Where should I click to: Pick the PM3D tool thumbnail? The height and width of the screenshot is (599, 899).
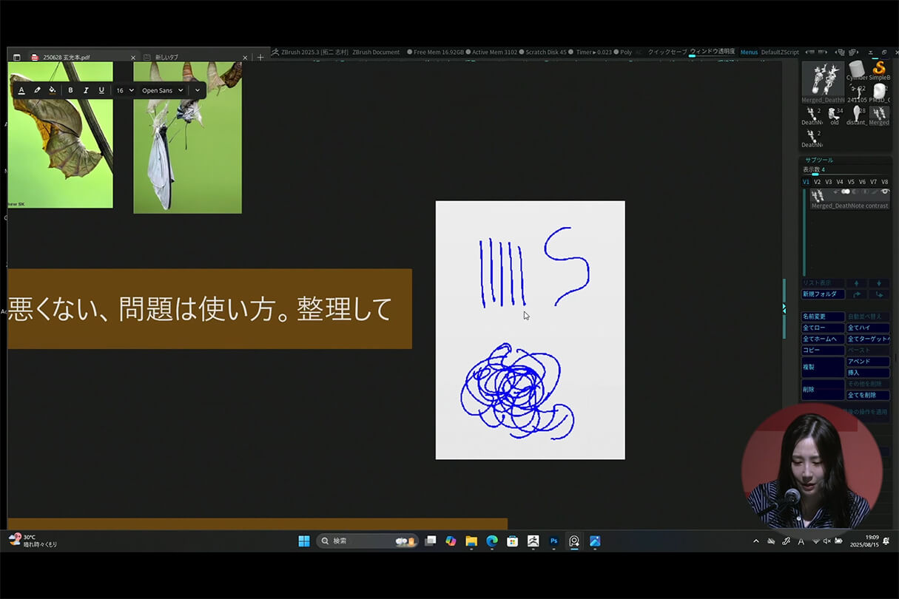[881, 91]
